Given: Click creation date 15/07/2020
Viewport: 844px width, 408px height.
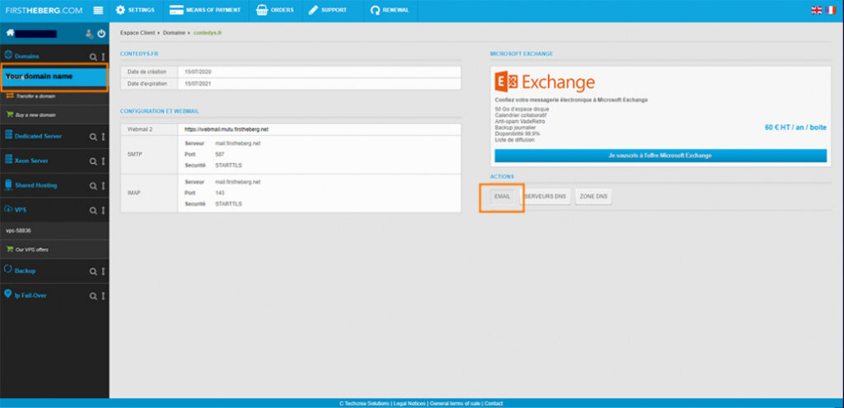Looking at the screenshot, I should 196,72.
